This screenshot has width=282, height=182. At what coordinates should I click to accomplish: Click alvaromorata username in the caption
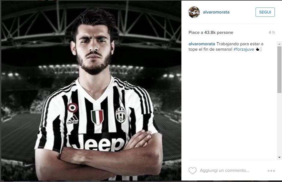click(202, 44)
